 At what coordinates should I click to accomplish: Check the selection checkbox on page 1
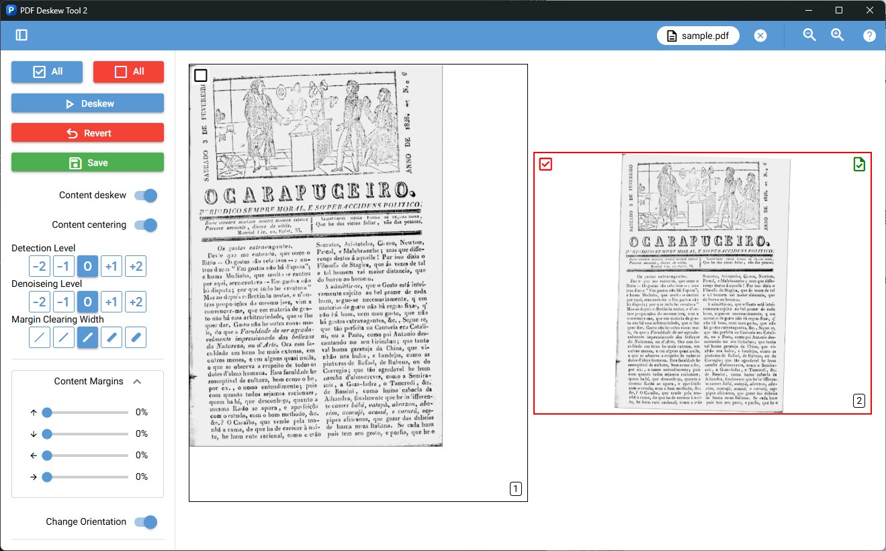click(200, 75)
